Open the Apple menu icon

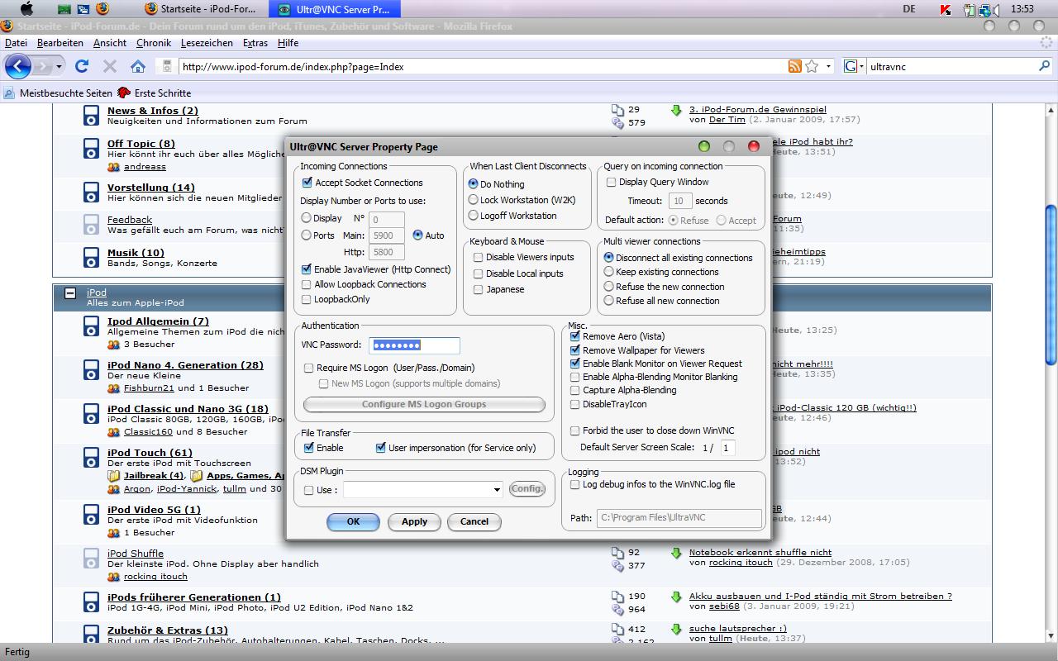[26, 9]
